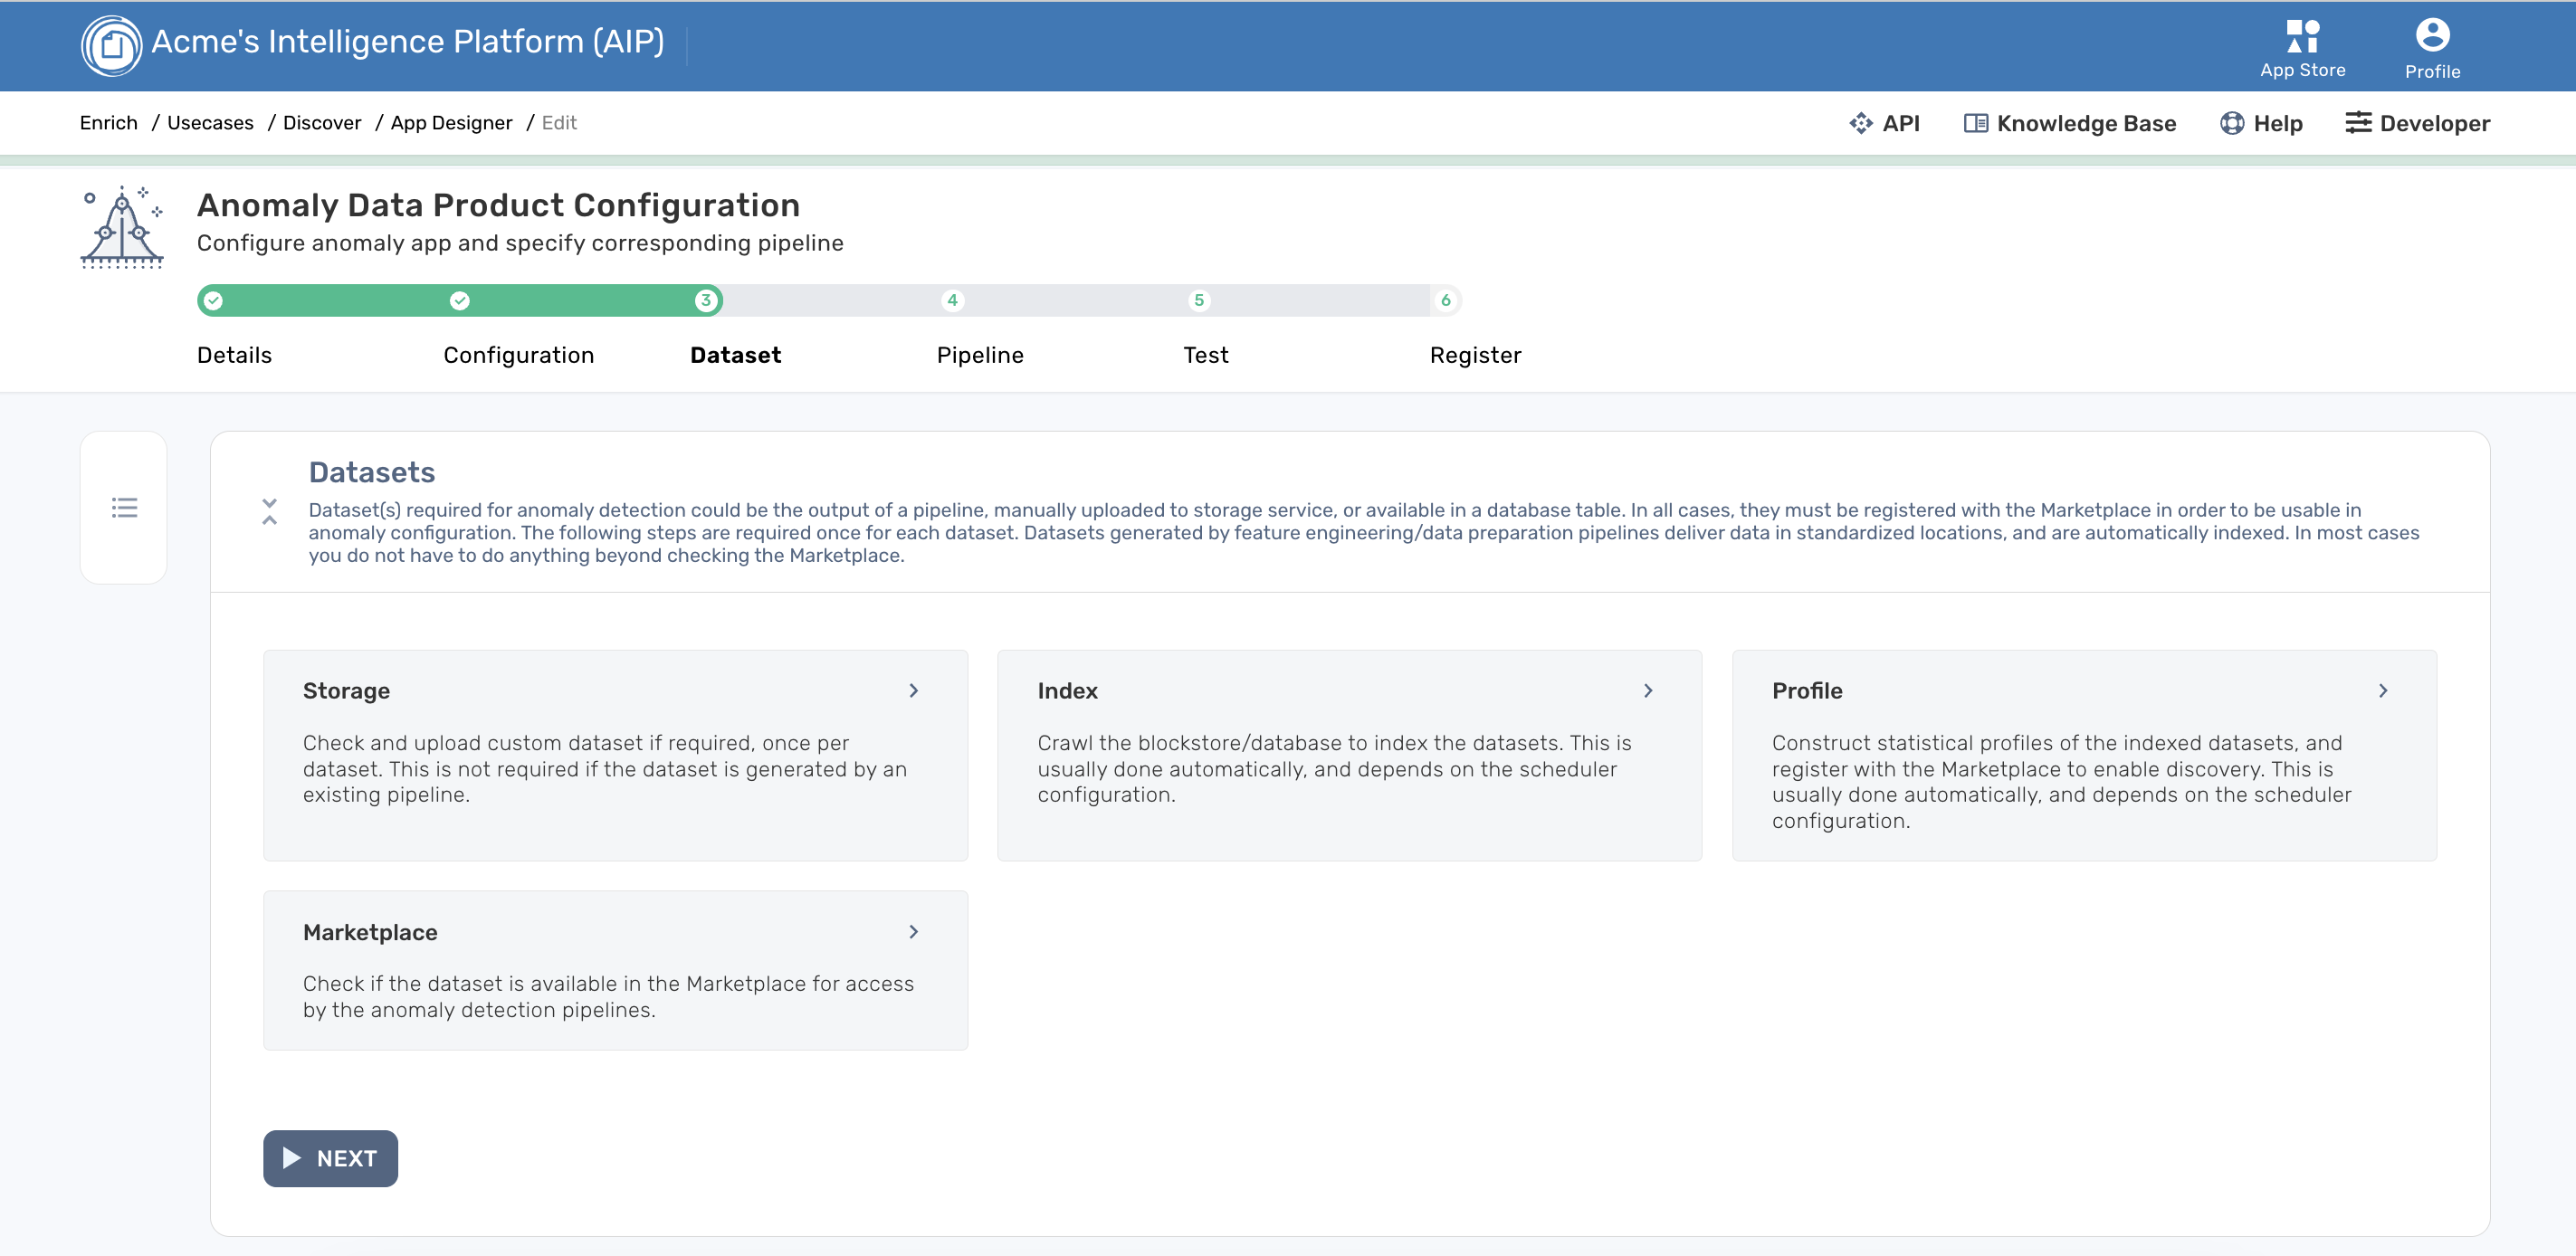Click the AIP platform logo icon
The image size is (2576, 1256).
click(111, 45)
